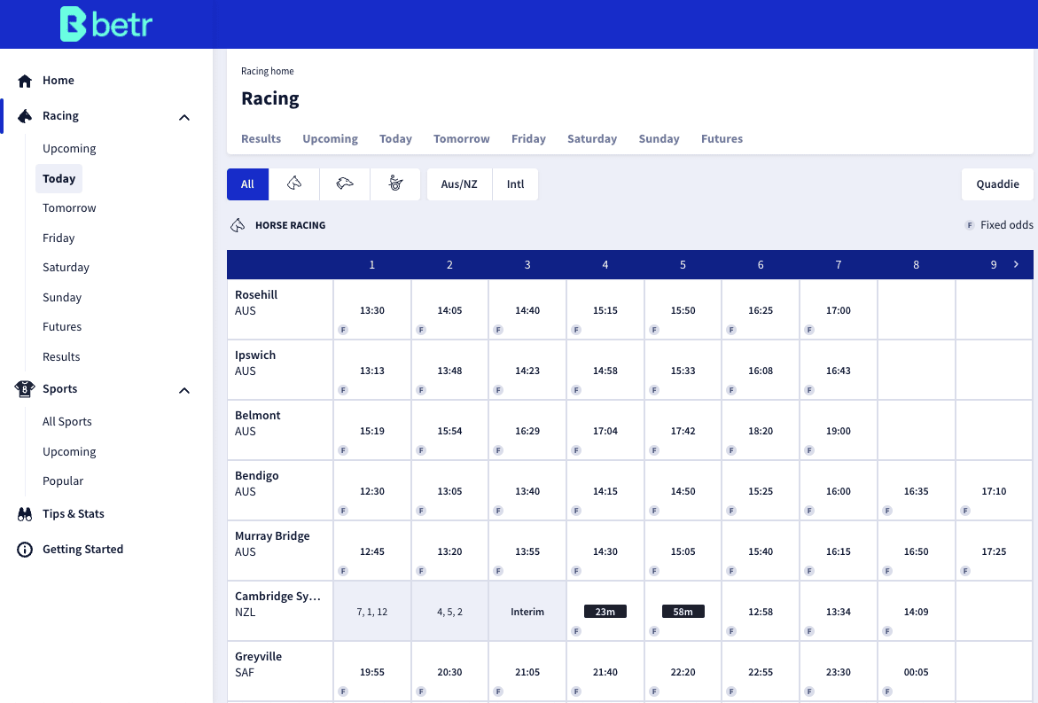Open the Murray Bridge AUS meeting

tap(280, 551)
